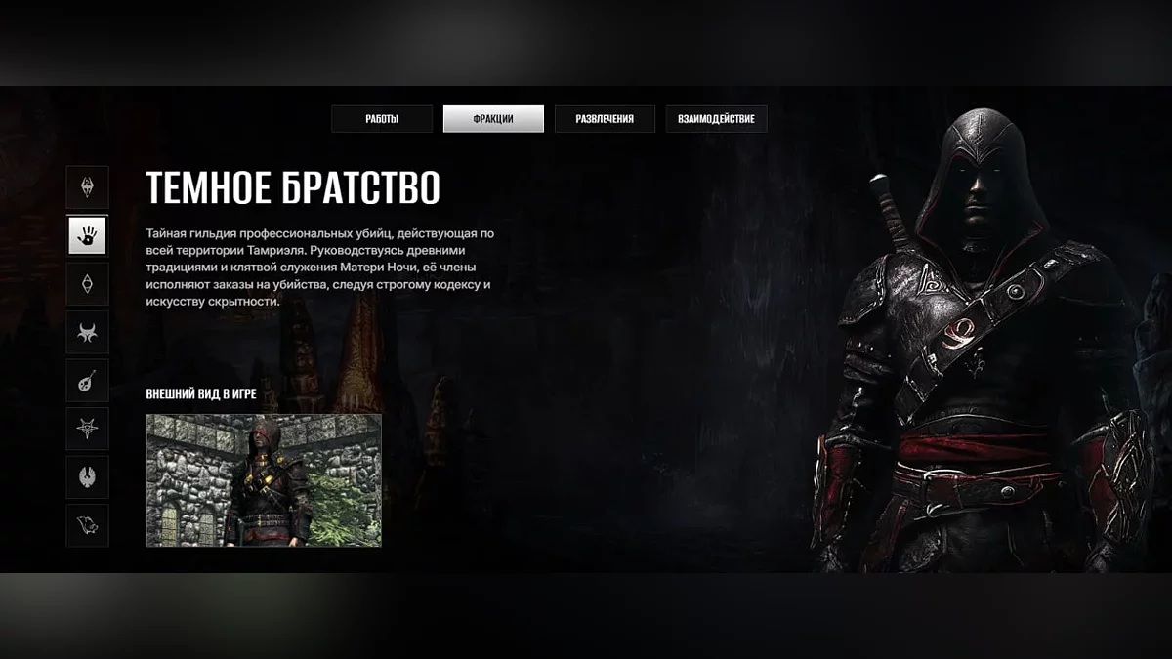The height and width of the screenshot is (659, 1172).
Task: Open the РАБОТЫ tab
Action: pos(382,119)
